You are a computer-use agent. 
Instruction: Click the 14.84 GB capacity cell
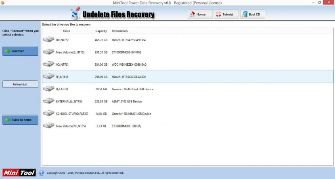101,114
